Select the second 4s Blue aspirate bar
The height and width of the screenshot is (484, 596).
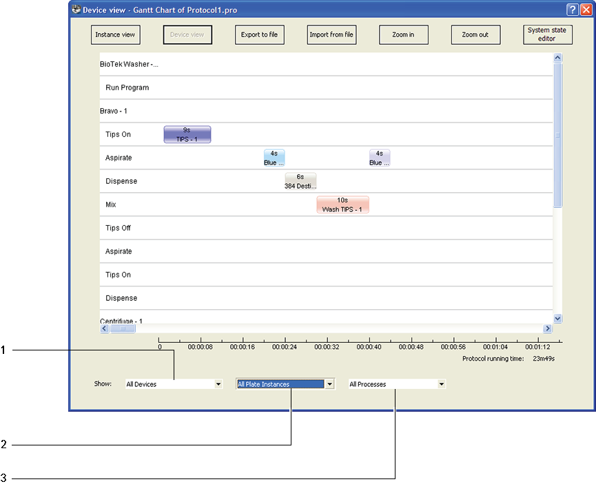click(379, 158)
